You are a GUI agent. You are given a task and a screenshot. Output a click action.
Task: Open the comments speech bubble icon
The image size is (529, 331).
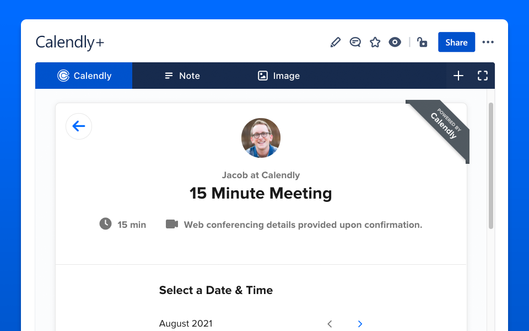pyautogui.click(x=355, y=42)
